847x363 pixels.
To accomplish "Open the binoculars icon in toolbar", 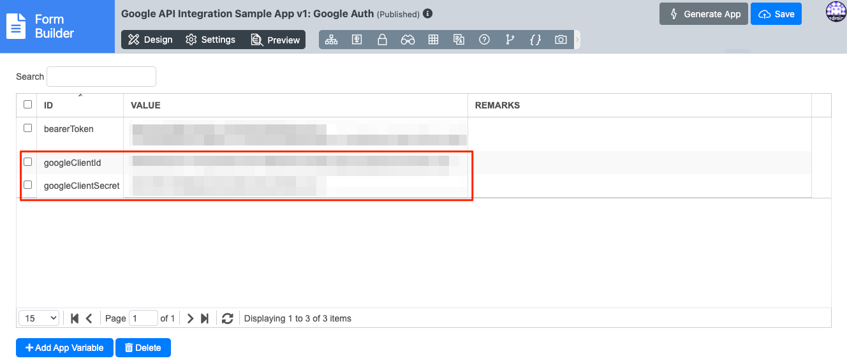I will 408,40.
